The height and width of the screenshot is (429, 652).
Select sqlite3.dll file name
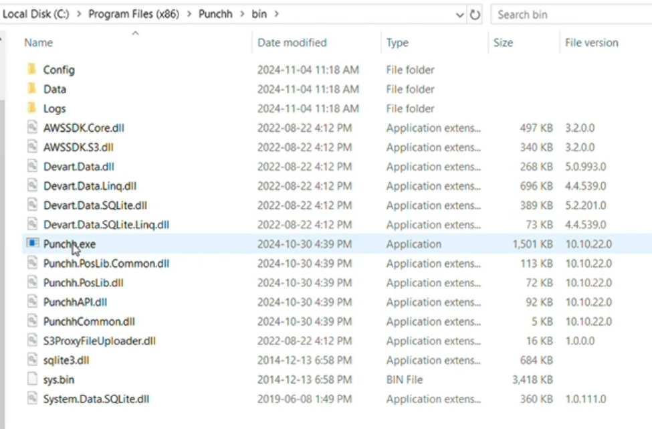[x=66, y=360]
